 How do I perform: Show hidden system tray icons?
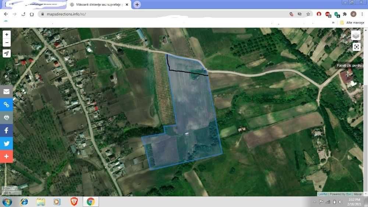coord(315,202)
